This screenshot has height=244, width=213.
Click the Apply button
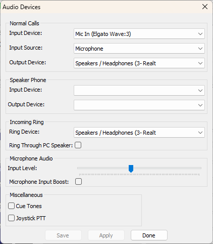[106, 235]
